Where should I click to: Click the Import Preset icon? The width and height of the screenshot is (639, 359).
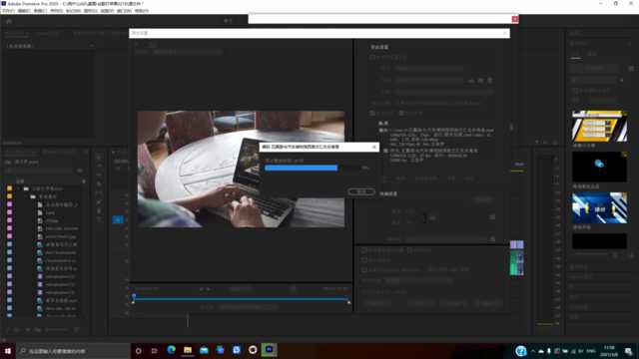480,81
